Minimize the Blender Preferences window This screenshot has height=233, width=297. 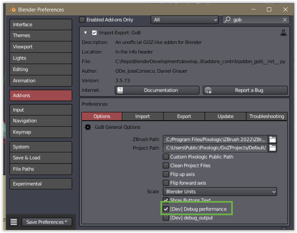253,9
